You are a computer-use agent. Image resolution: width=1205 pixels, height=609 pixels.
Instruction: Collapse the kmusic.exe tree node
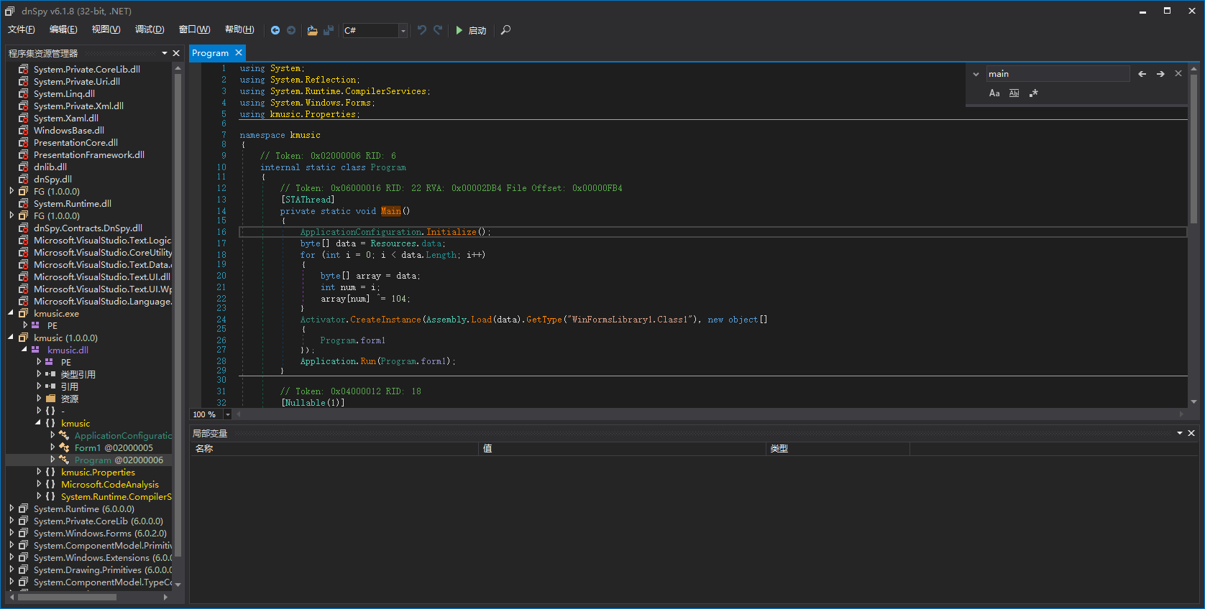[x=11, y=313]
